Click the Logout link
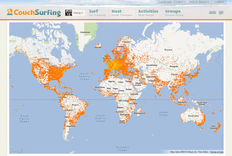The height and width of the screenshot is (156, 232). pos(219,2)
